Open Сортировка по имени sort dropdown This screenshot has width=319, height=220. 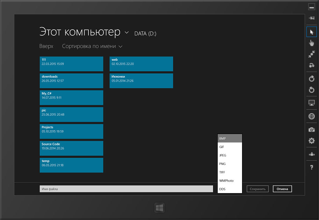tap(92, 46)
